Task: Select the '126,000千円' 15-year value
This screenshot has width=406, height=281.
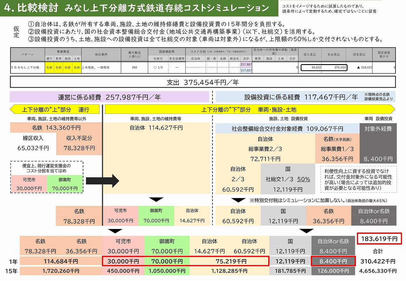Action: click(333, 271)
